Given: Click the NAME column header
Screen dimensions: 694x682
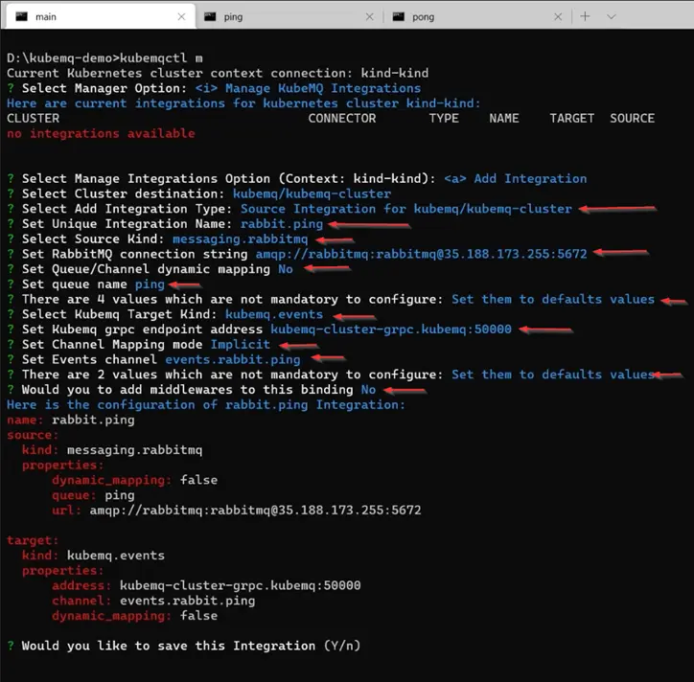Looking at the screenshot, I should (x=504, y=118).
